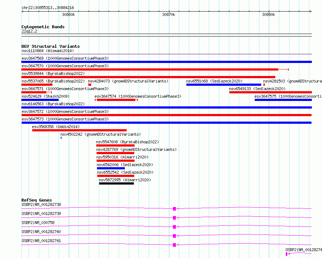This screenshot has width=322, height=258.
Task: Open nsv5872995 (Almarri2020) label
Action: tap(125, 180)
